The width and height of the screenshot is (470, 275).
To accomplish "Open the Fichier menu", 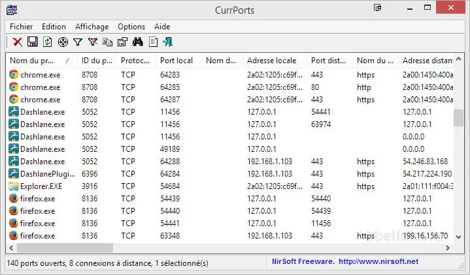I will (x=22, y=27).
